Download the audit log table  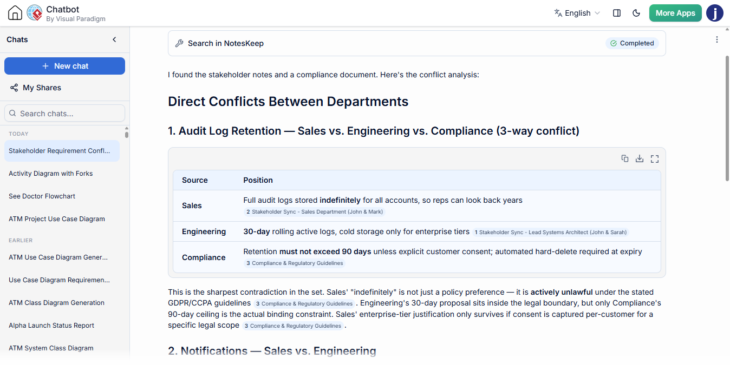(640, 158)
